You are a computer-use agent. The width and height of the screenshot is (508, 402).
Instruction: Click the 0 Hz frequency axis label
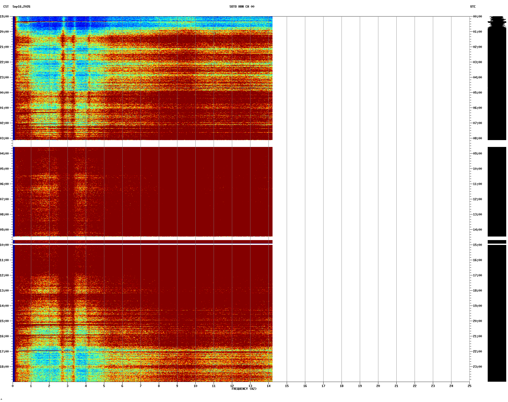[x=13, y=386]
